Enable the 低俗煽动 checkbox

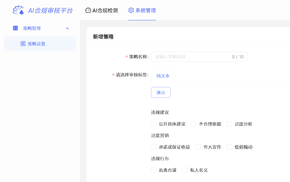[230, 147]
